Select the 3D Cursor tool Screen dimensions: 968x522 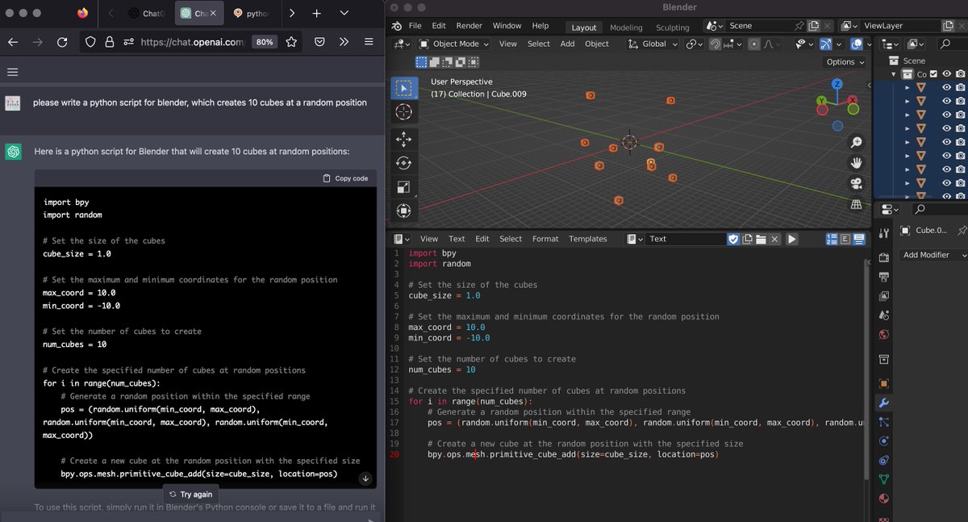click(x=403, y=112)
